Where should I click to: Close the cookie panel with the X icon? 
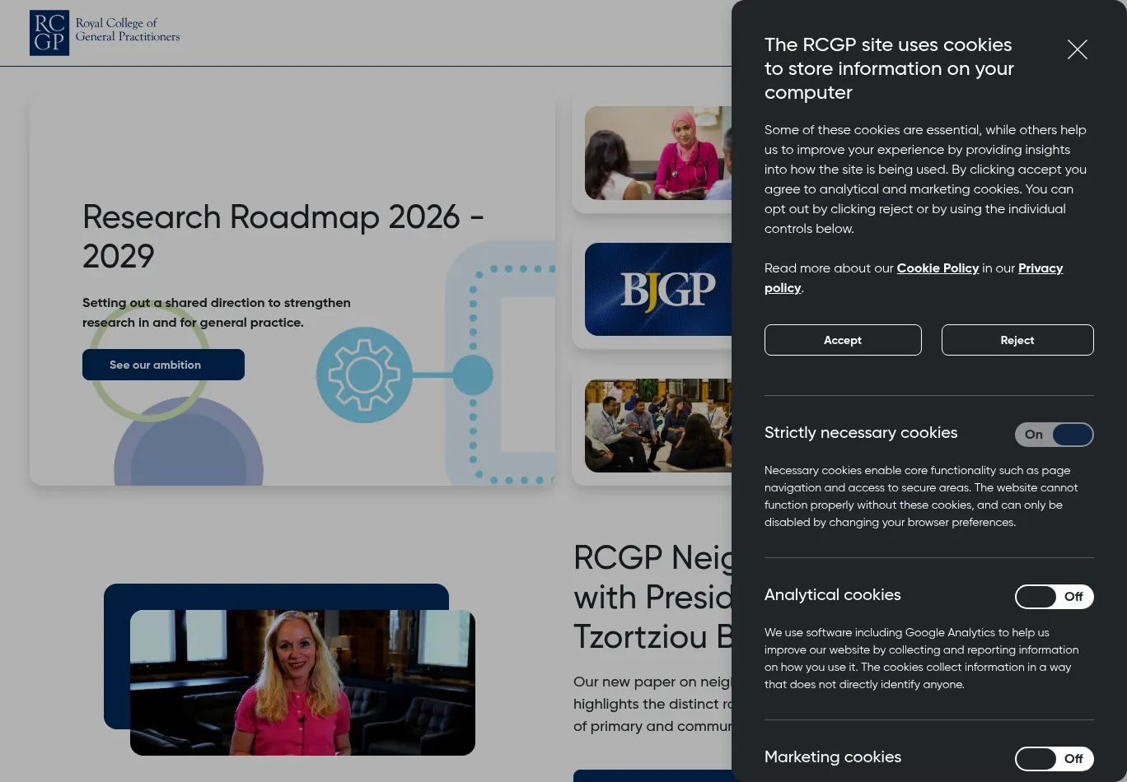tap(1077, 49)
